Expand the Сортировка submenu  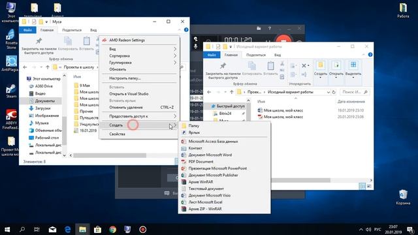[x=139, y=55]
